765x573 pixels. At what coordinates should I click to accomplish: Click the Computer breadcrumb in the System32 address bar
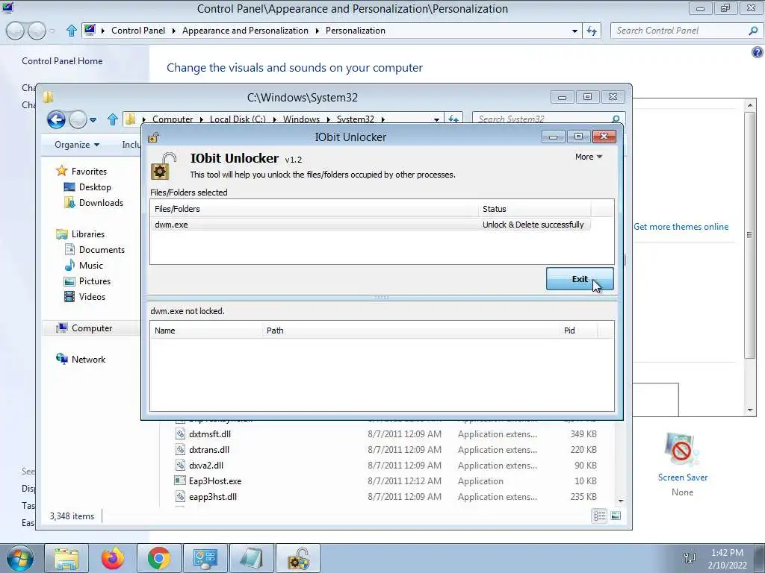173,119
